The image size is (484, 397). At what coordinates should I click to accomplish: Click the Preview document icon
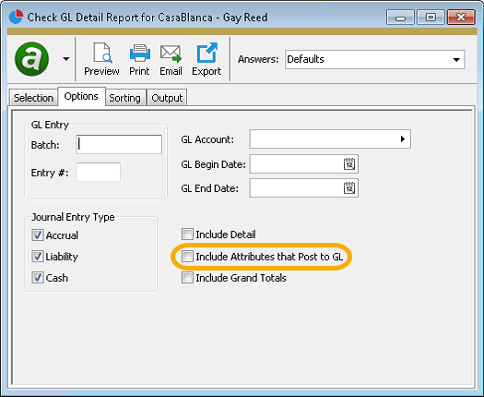(102, 53)
